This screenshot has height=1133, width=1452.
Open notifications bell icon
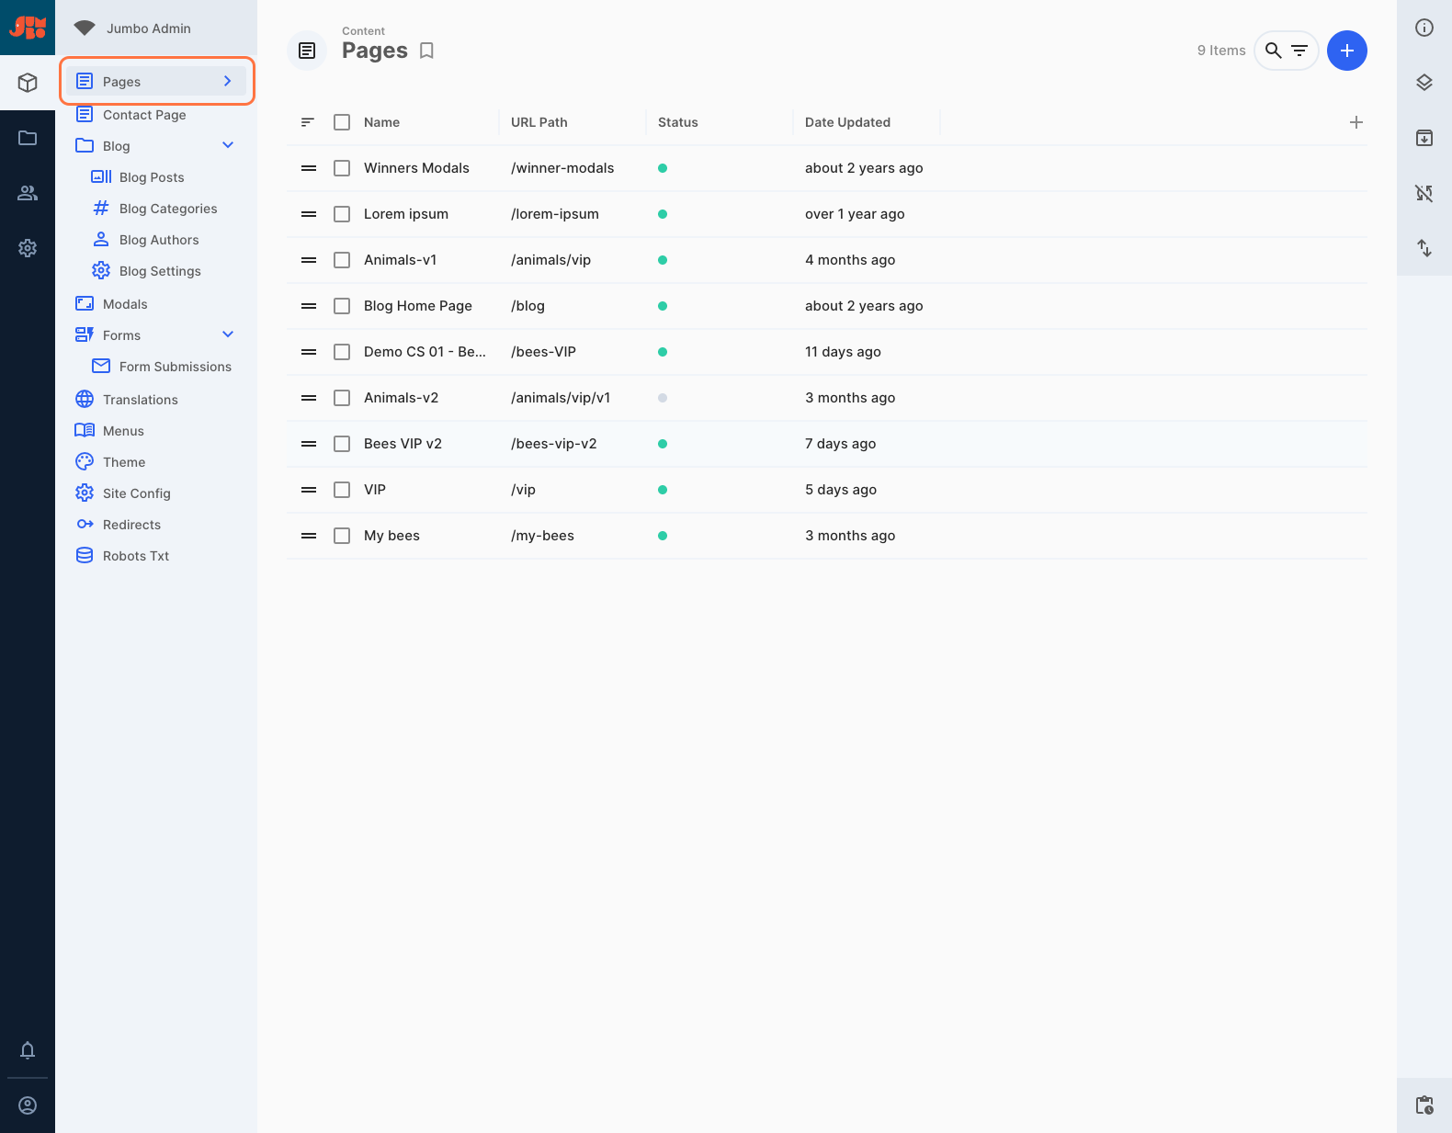point(28,1049)
